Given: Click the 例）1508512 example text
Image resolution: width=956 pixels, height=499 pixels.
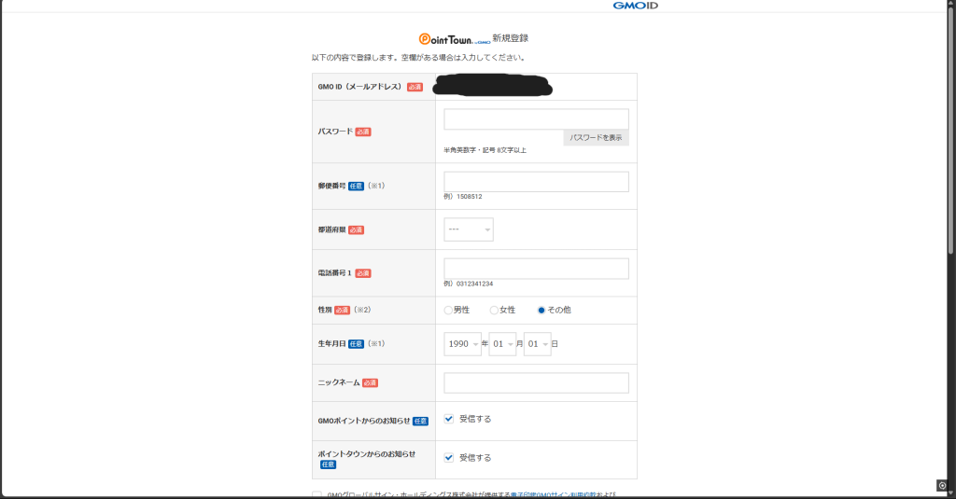Looking at the screenshot, I should pyautogui.click(x=463, y=197).
